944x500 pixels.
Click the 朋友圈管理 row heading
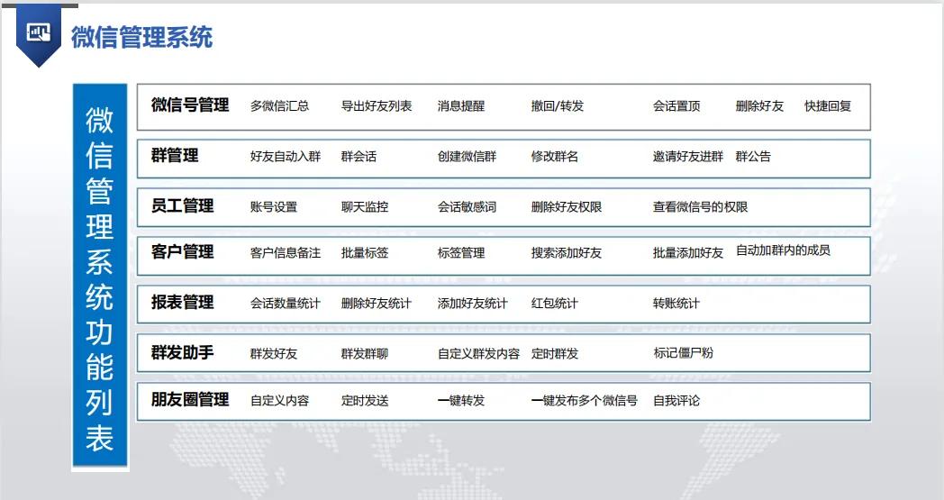tap(190, 399)
